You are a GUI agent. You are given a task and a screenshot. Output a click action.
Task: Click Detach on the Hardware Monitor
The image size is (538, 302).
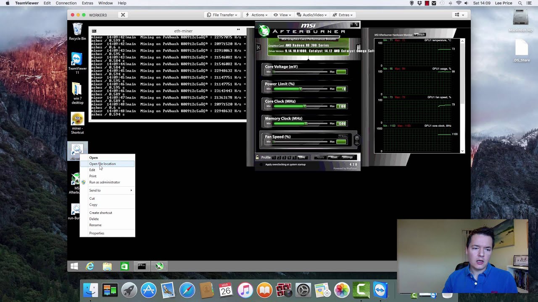(x=420, y=35)
